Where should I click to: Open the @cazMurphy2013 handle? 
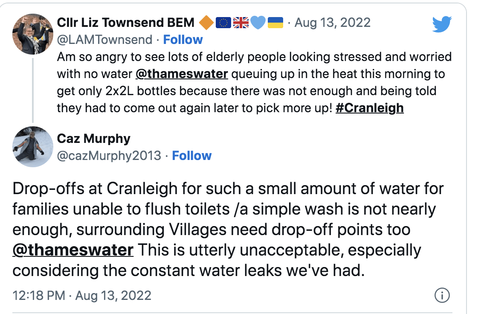click(109, 156)
